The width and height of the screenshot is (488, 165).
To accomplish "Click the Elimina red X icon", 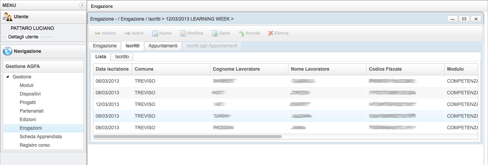I will pyautogui.click(x=271, y=33).
